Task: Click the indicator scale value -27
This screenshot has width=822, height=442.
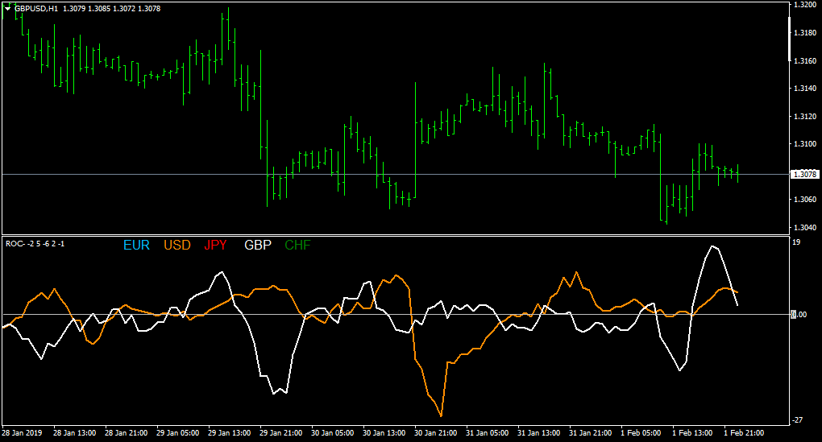Action: click(x=797, y=420)
